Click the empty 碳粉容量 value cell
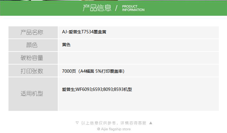This screenshot has width=227, height=133. (x=138, y=58)
